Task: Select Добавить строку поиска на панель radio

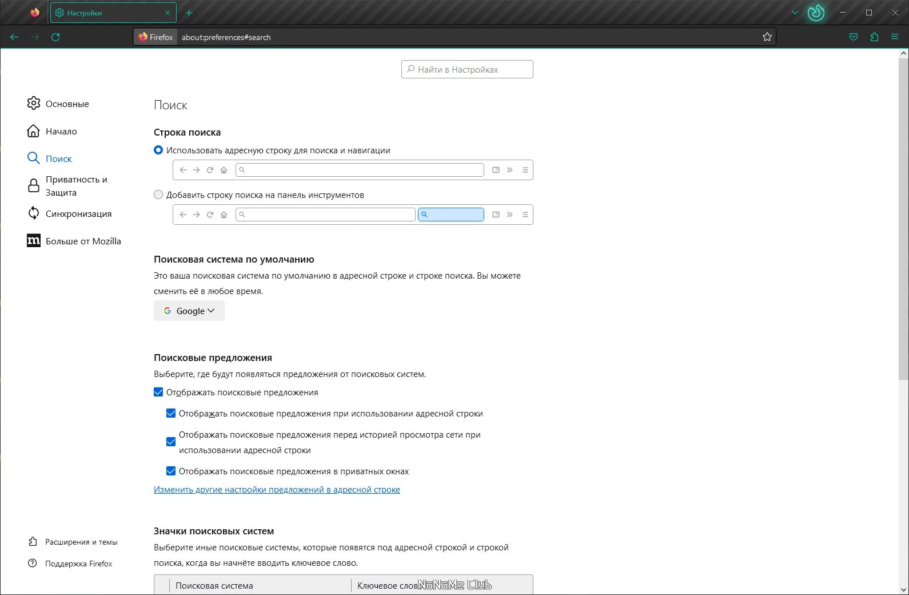Action: (158, 195)
